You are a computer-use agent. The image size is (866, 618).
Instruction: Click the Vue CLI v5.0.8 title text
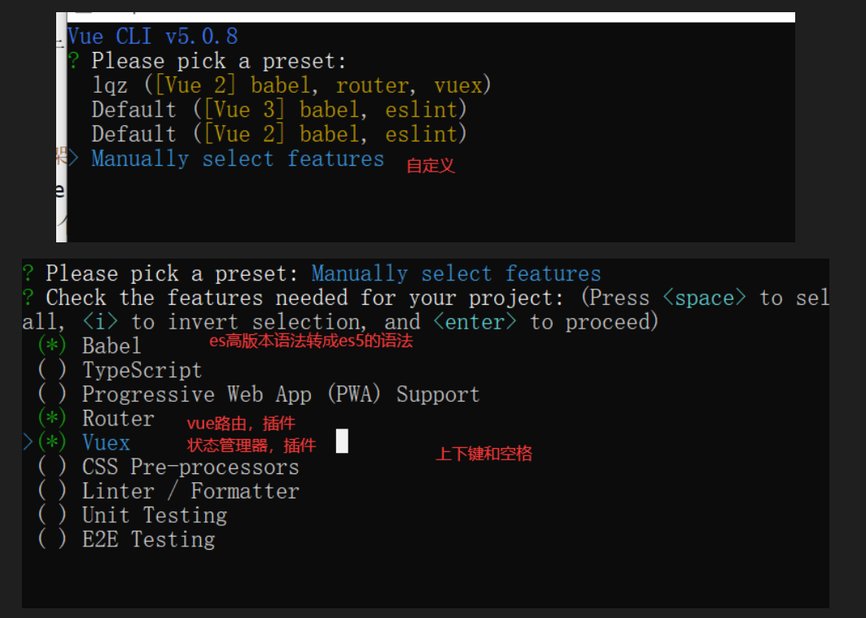(x=152, y=37)
